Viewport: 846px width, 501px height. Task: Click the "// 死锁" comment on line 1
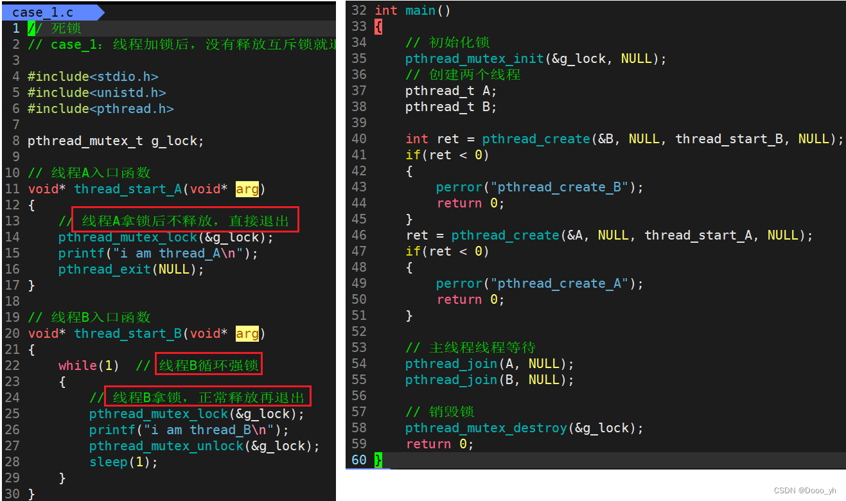point(55,28)
